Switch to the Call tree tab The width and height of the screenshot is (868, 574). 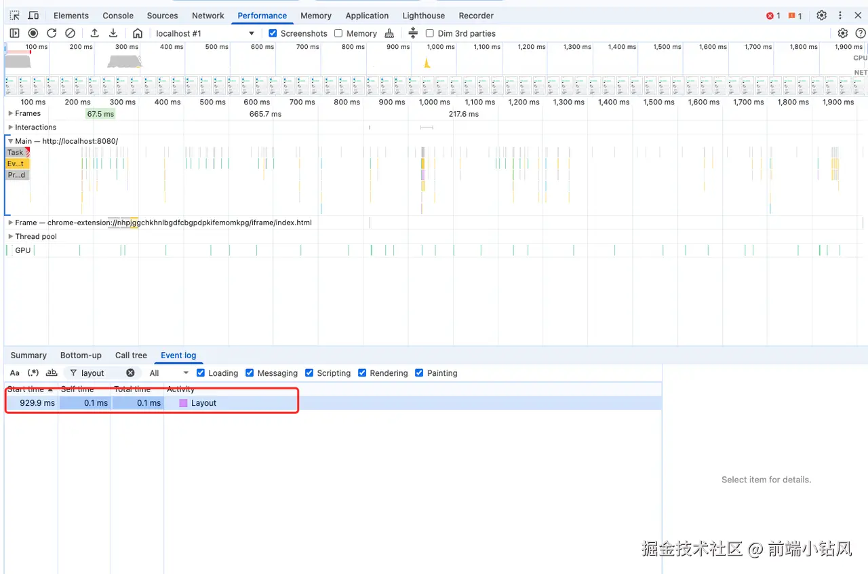131,355
